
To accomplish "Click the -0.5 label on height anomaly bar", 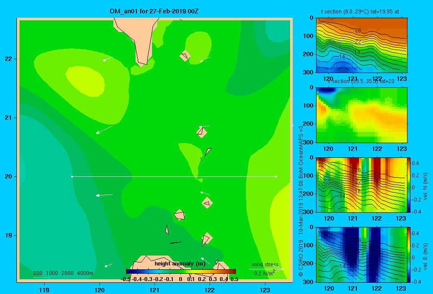I will click(126, 279).
